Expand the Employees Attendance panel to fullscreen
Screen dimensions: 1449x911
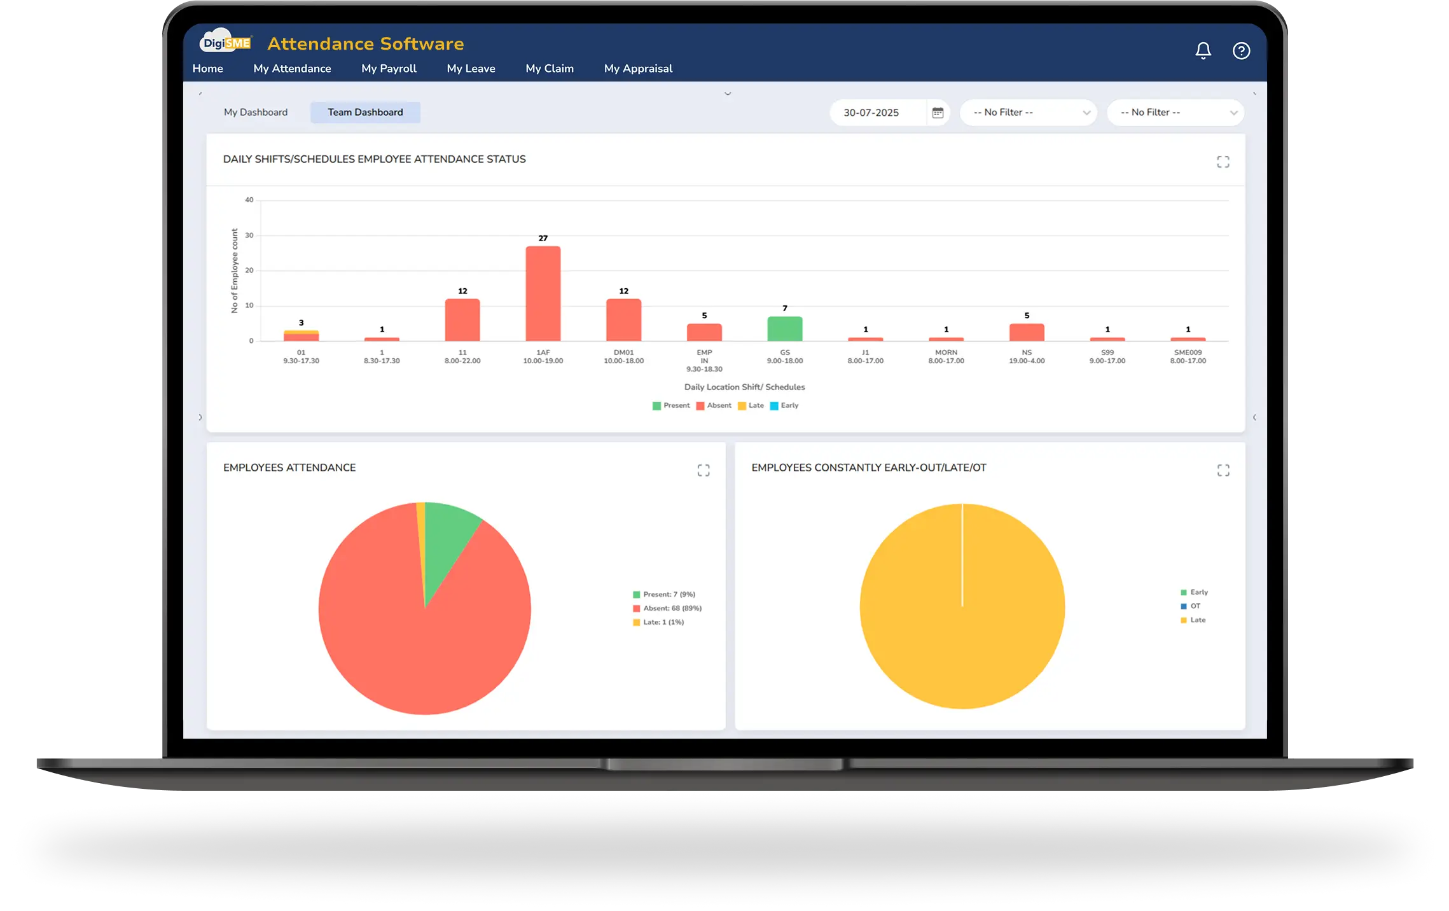tap(704, 470)
